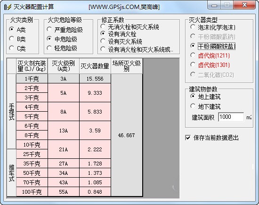The image size is (259, 205).
Task: Click the 27A fire rating cell
Action: point(64,164)
